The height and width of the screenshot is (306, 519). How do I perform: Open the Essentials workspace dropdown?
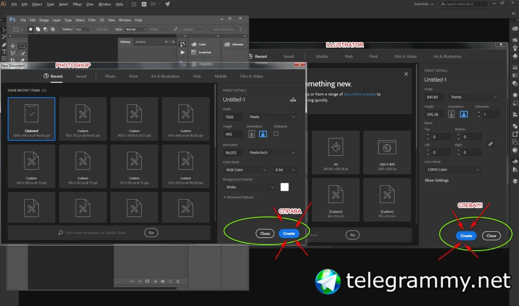(x=424, y=4)
